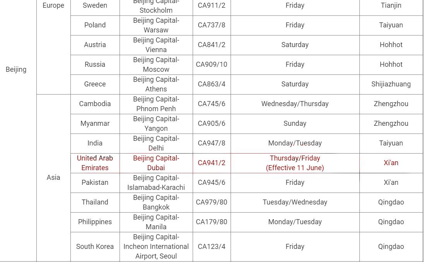This screenshot has height=262, width=424.
Task: Click flight number CA909/10 for Russia
Action: [x=212, y=64]
